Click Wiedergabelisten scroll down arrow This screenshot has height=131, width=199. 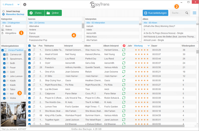click(25, 99)
